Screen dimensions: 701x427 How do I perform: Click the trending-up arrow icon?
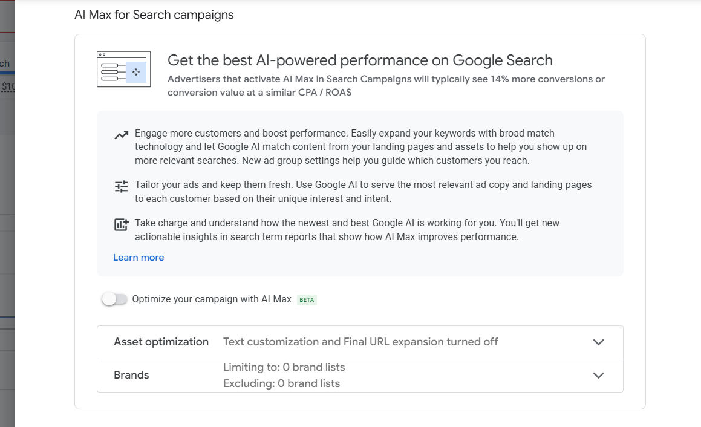121,135
